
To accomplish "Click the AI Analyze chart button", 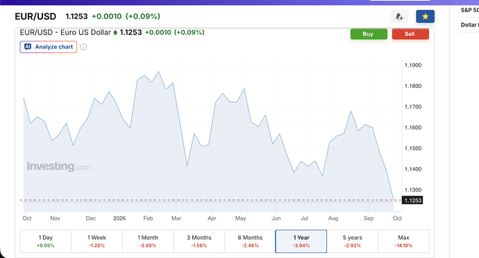I will point(49,46).
